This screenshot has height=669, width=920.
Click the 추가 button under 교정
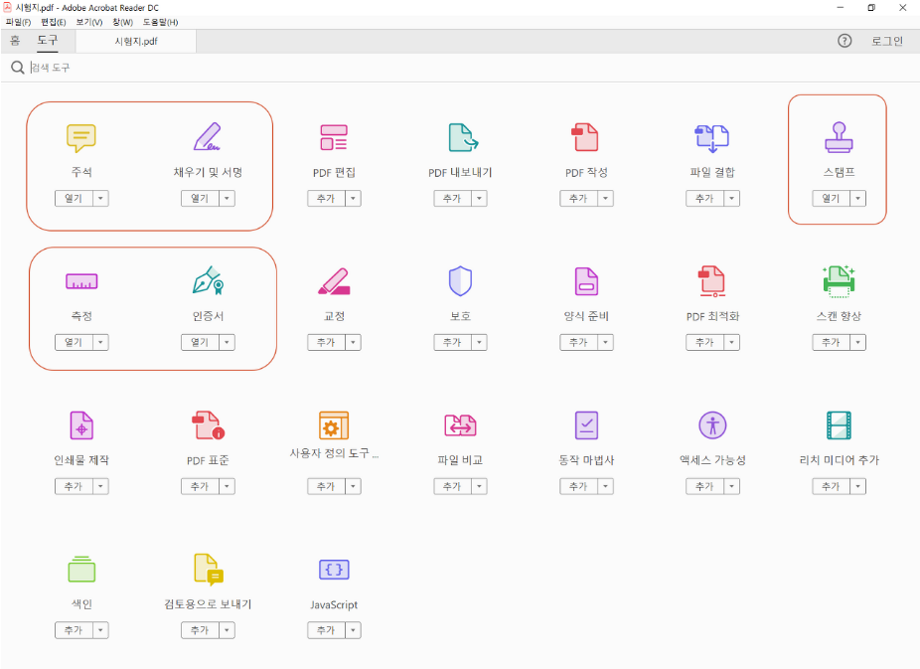click(327, 342)
